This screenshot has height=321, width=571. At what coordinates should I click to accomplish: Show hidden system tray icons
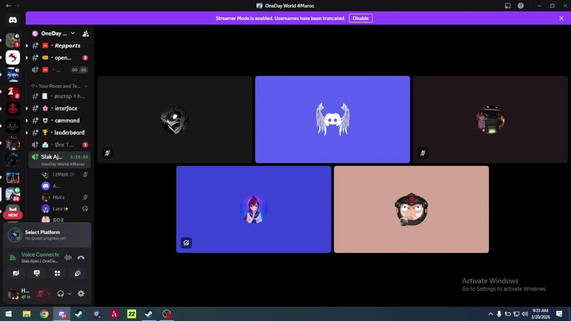tap(491, 314)
